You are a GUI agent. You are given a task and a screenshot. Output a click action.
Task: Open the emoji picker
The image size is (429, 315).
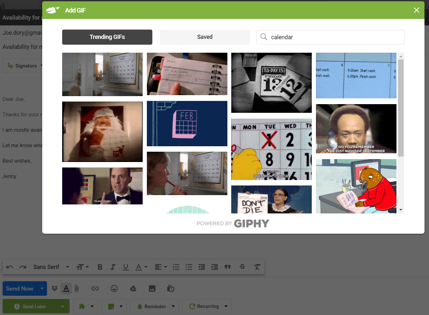114,289
